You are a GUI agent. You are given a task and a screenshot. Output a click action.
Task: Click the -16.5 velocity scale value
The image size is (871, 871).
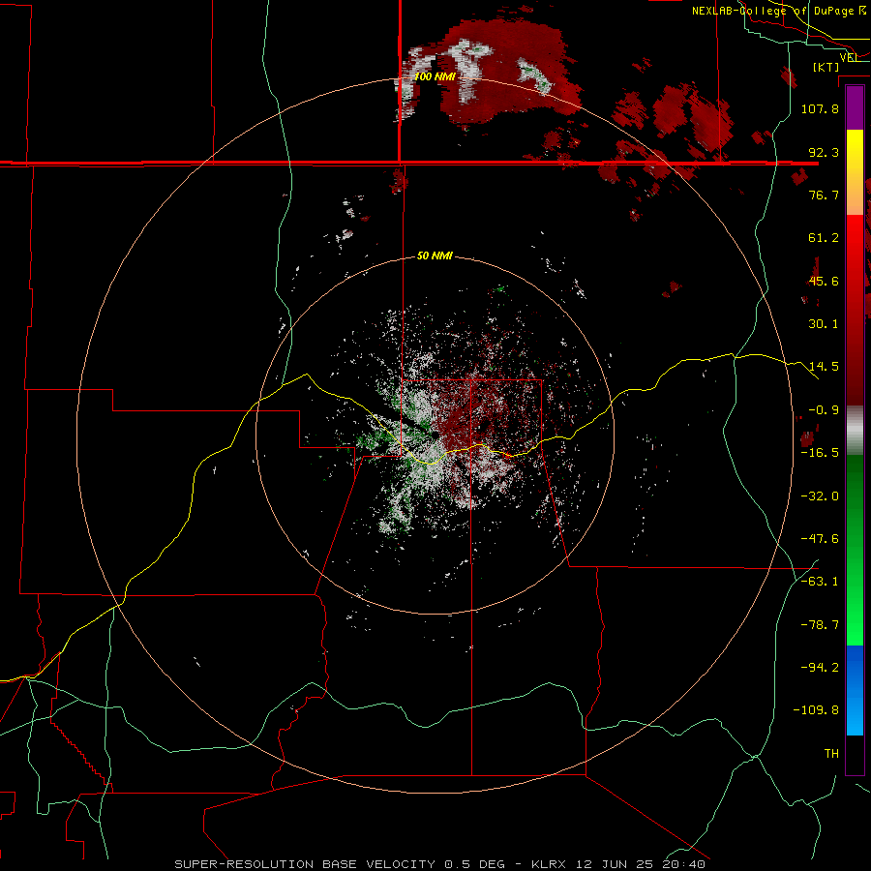click(x=820, y=453)
